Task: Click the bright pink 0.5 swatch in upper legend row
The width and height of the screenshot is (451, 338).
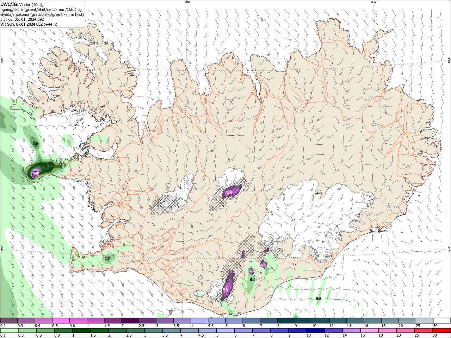Action: 61,321
